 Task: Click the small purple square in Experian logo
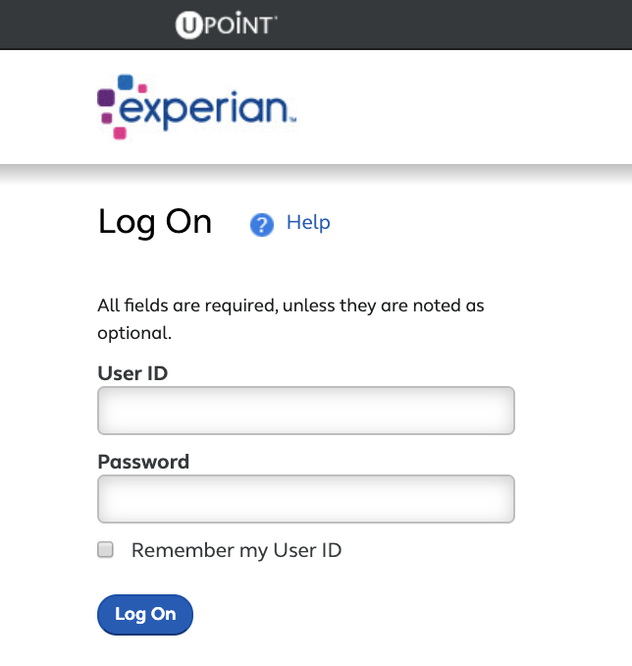pos(107,118)
